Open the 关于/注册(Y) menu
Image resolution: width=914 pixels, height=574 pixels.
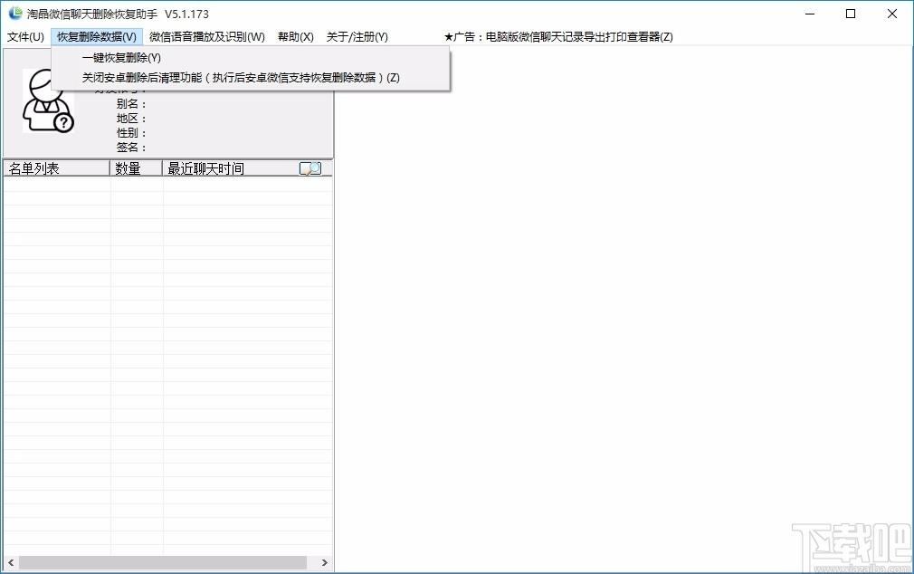pos(357,37)
